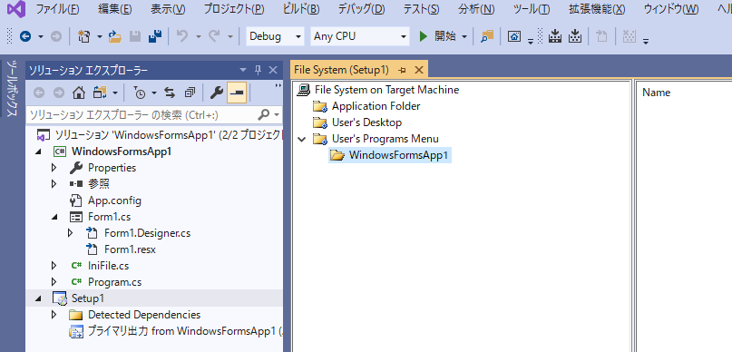Collapse the Form1.cs node
The height and width of the screenshot is (352, 732).
[x=54, y=217]
